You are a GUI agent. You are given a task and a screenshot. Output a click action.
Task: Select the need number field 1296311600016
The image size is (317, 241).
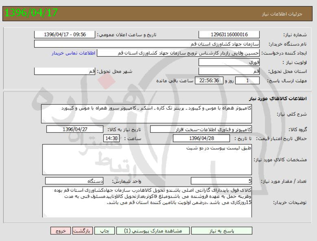click(x=229, y=35)
